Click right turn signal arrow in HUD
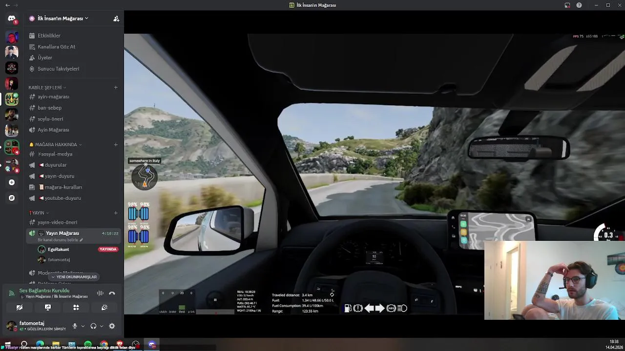This screenshot has height=351, width=625. pos(379,308)
